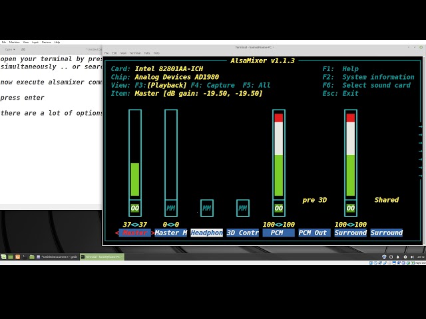Select the Master channel label

(x=135, y=233)
